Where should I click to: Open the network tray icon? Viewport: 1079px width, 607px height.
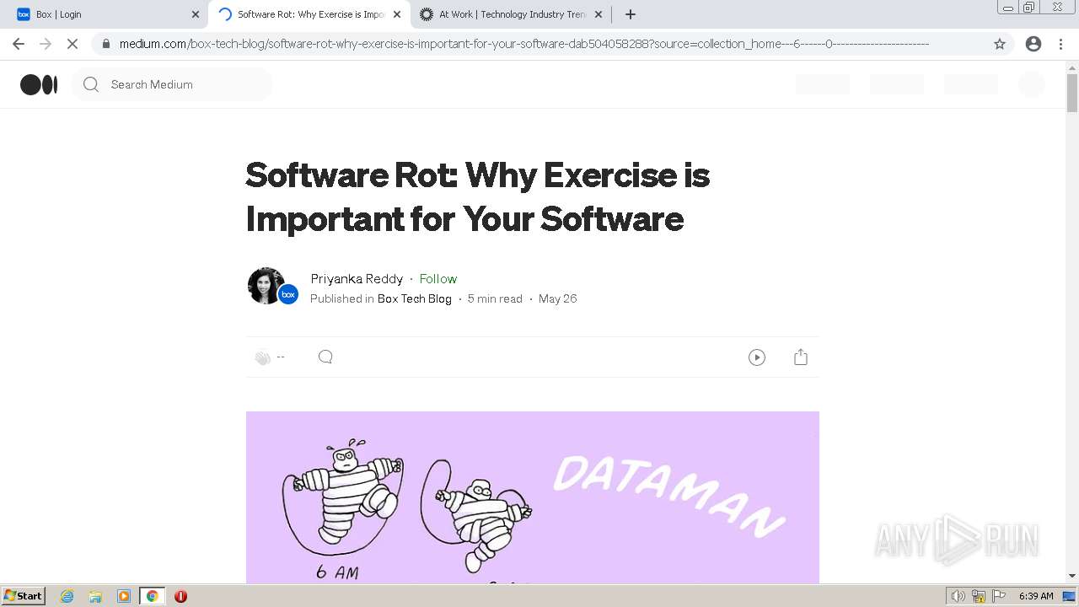[979, 596]
